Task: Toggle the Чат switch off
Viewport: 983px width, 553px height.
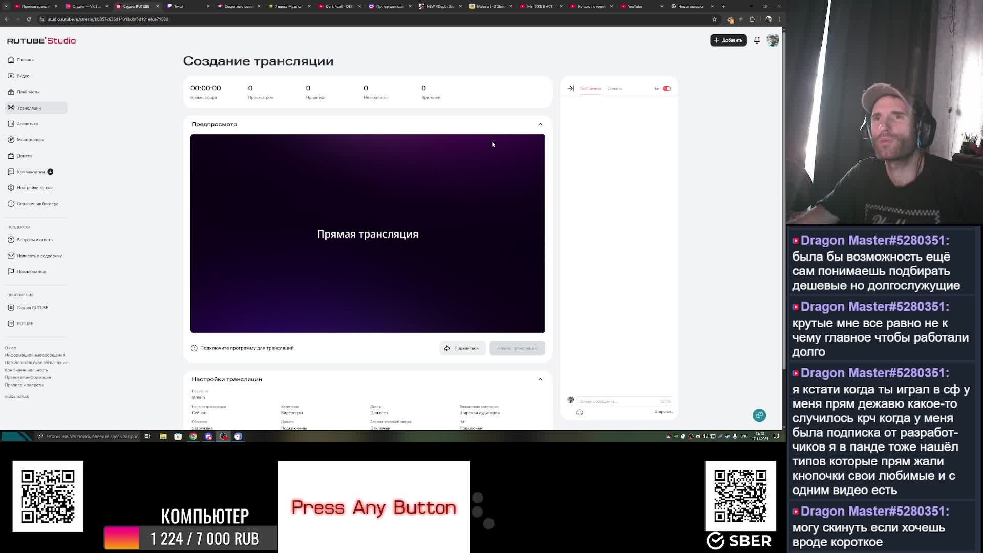Action: [x=666, y=88]
